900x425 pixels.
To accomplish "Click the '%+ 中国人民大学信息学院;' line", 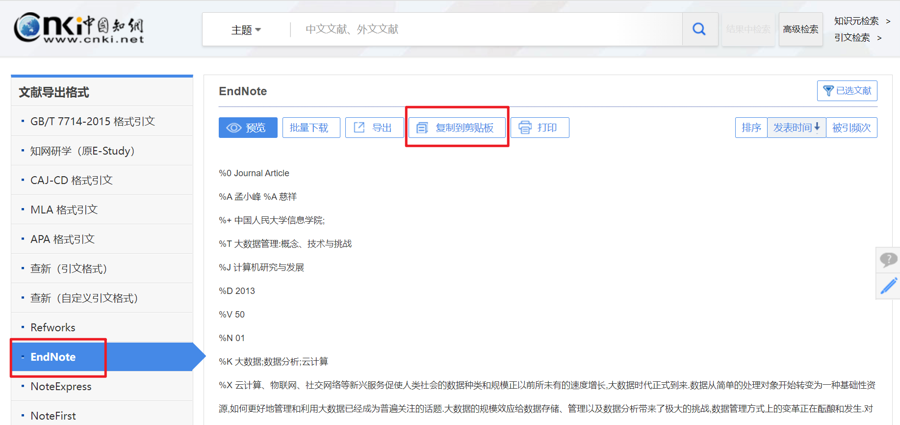I will coord(272,220).
